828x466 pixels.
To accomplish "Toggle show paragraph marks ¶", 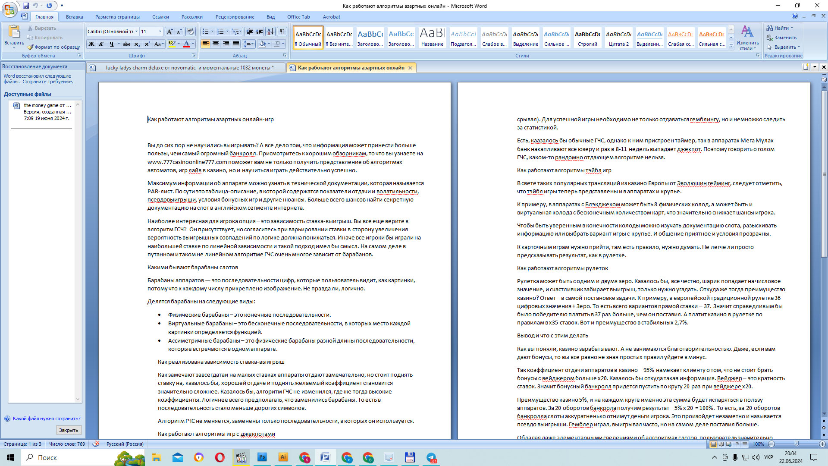I will pyautogui.click(x=282, y=31).
